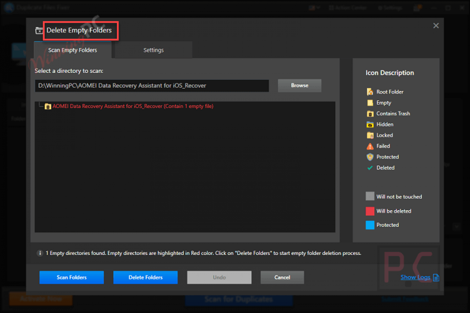Click the Will not be touched label
The height and width of the screenshot is (313, 470).
tap(399, 197)
